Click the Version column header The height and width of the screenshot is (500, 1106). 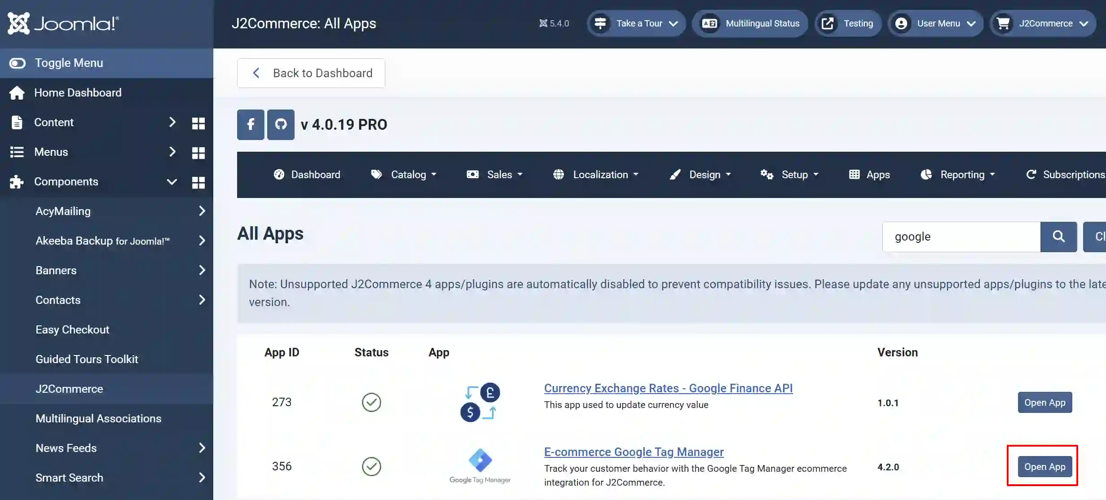pyautogui.click(x=898, y=352)
